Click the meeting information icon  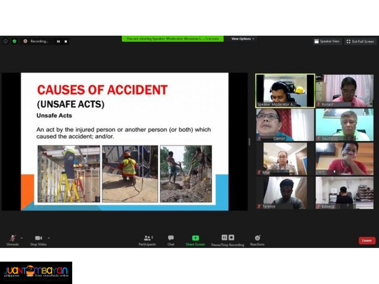[5, 41]
